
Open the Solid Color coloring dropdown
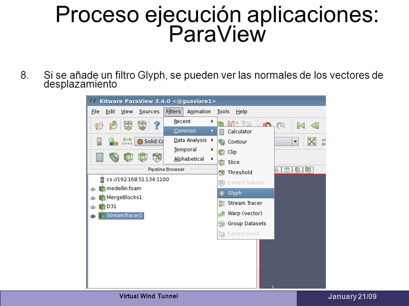click(x=149, y=141)
